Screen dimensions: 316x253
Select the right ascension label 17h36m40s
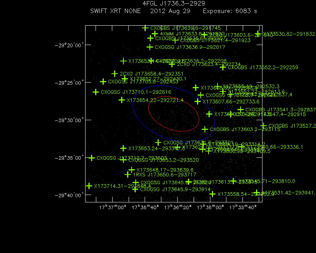click(145, 207)
